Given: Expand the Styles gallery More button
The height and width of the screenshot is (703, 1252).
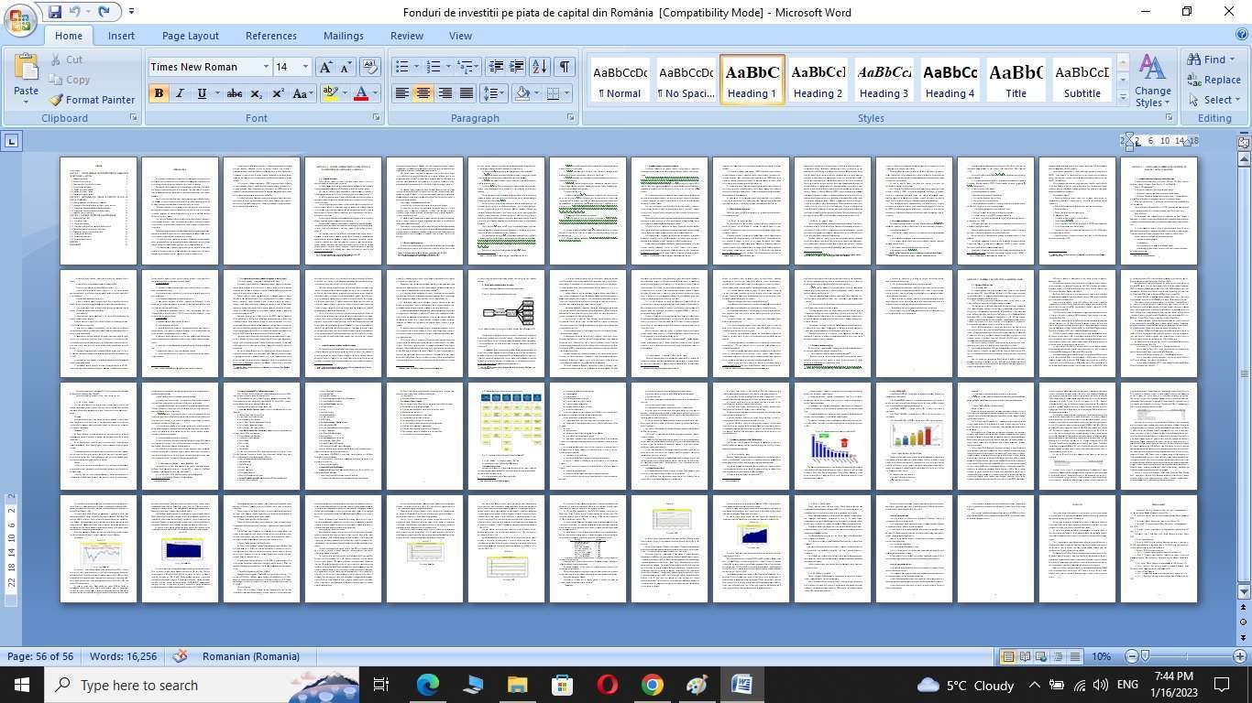Looking at the screenshot, I should (x=1123, y=98).
